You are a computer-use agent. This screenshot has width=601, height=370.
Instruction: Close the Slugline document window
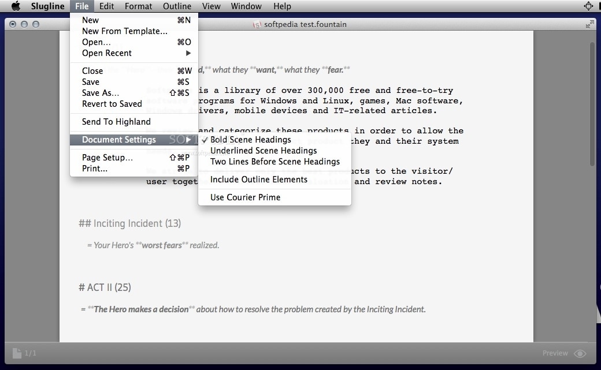(13, 24)
